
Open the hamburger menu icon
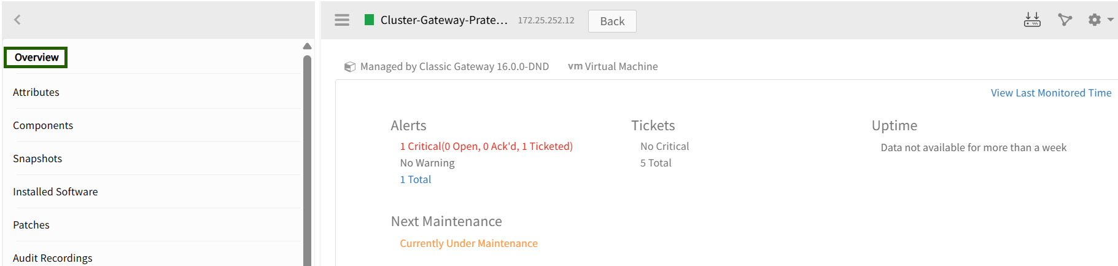click(x=342, y=20)
